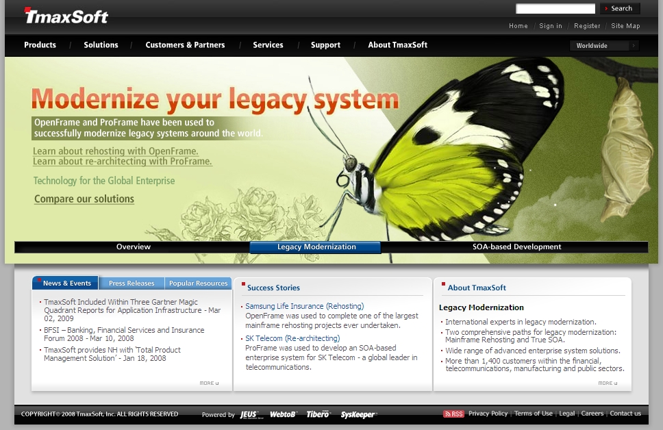Screen dimensions: 663x430
Task: Open the Legal footer link
Action: pyautogui.click(x=566, y=414)
